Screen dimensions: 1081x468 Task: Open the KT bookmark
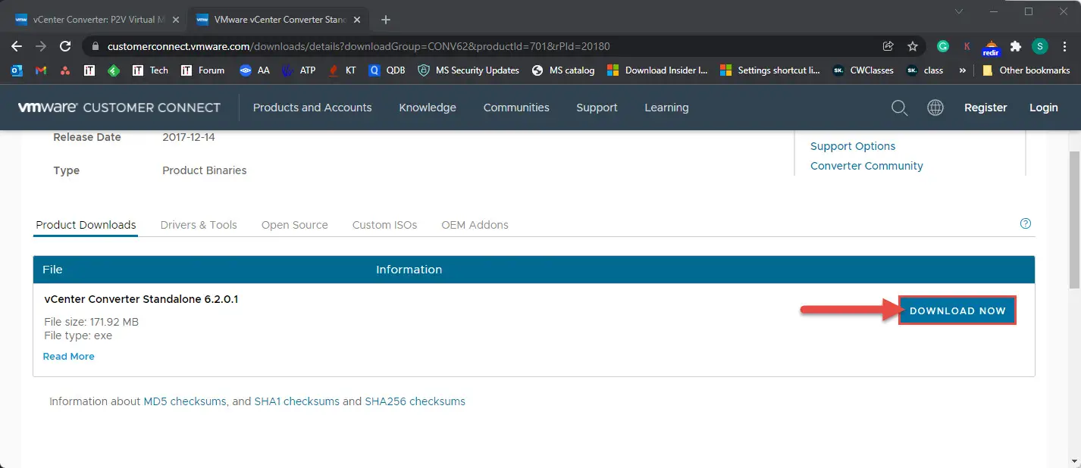click(343, 70)
